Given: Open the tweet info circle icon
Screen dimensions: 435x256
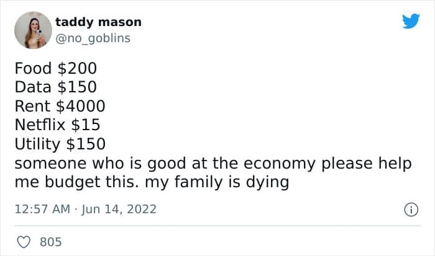Looking at the screenshot, I should coord(410,210).
